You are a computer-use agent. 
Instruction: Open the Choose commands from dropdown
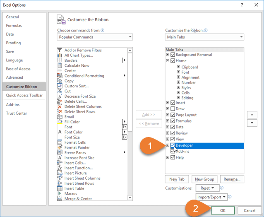(x=95, y=37)
